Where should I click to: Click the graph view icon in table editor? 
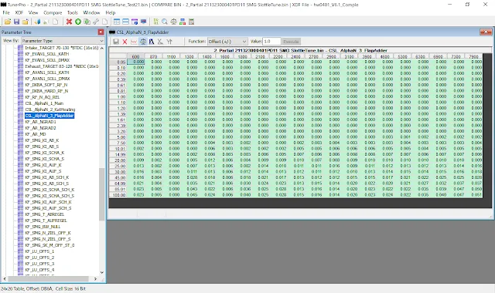tap(134, 42)
